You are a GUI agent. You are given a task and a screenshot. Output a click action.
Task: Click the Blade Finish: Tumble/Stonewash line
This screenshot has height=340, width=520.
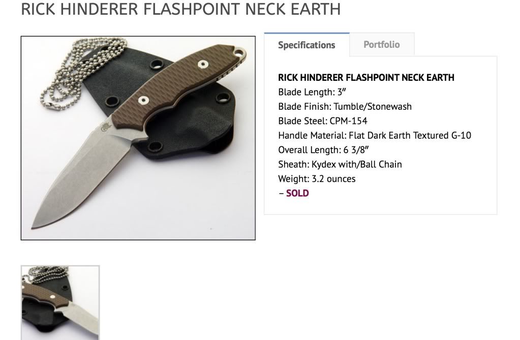(x=345, y=107)
